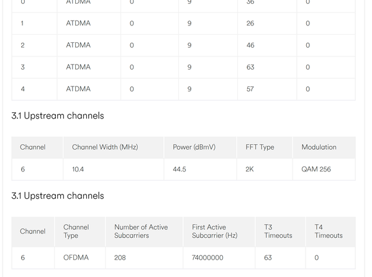The height and width of the screenshot is (277, 372).
Task: Click the First Active Subcarrier (Hz) header
Action: click(214, 231)
